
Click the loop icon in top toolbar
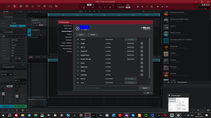coord(50,6)
